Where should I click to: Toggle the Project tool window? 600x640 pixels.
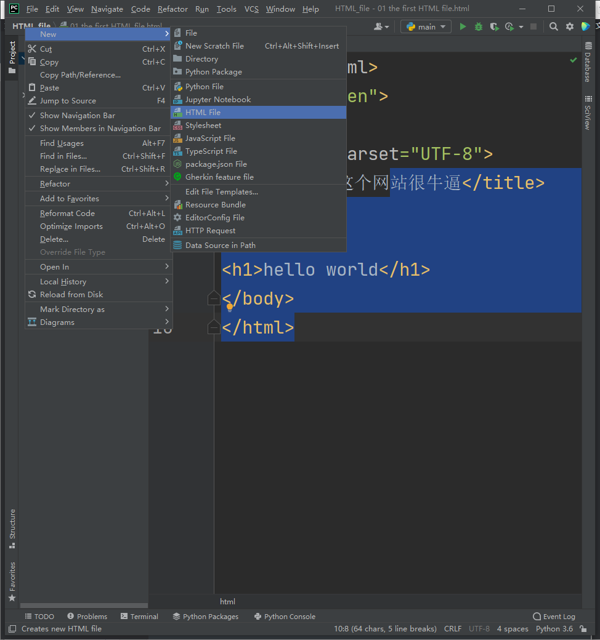[x=12, y=57]
